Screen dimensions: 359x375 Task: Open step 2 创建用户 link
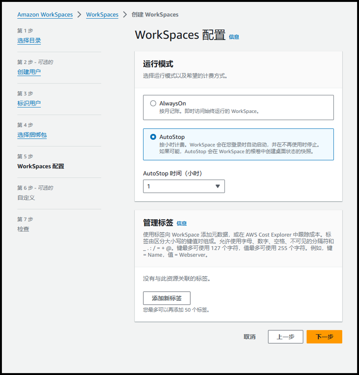click(x=29, y=72)
